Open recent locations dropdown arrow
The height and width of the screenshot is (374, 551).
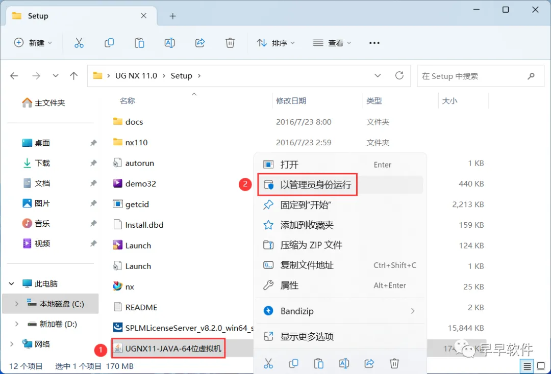56,76
